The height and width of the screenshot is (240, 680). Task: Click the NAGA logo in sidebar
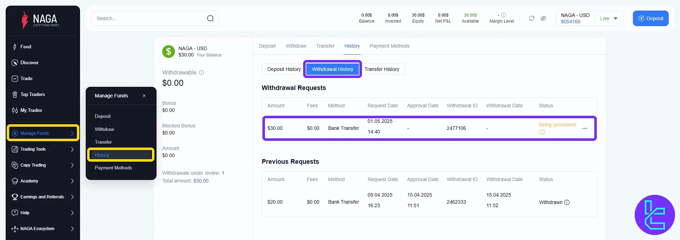(40, 20)
